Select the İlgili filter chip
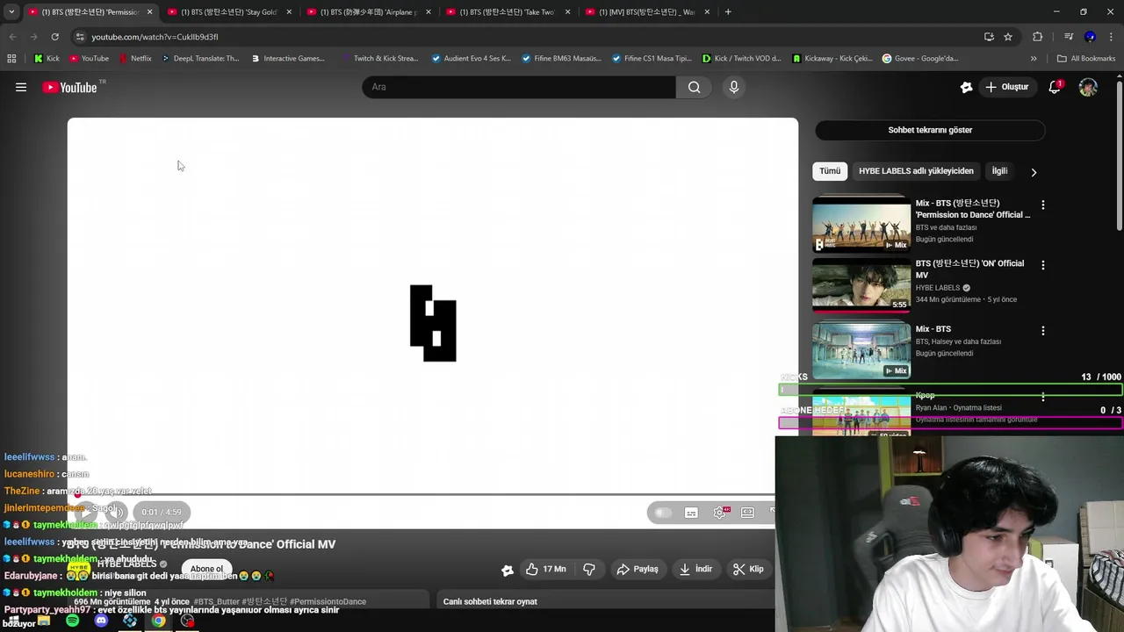This screenshot has height=632, width=1124. [999, 171]
